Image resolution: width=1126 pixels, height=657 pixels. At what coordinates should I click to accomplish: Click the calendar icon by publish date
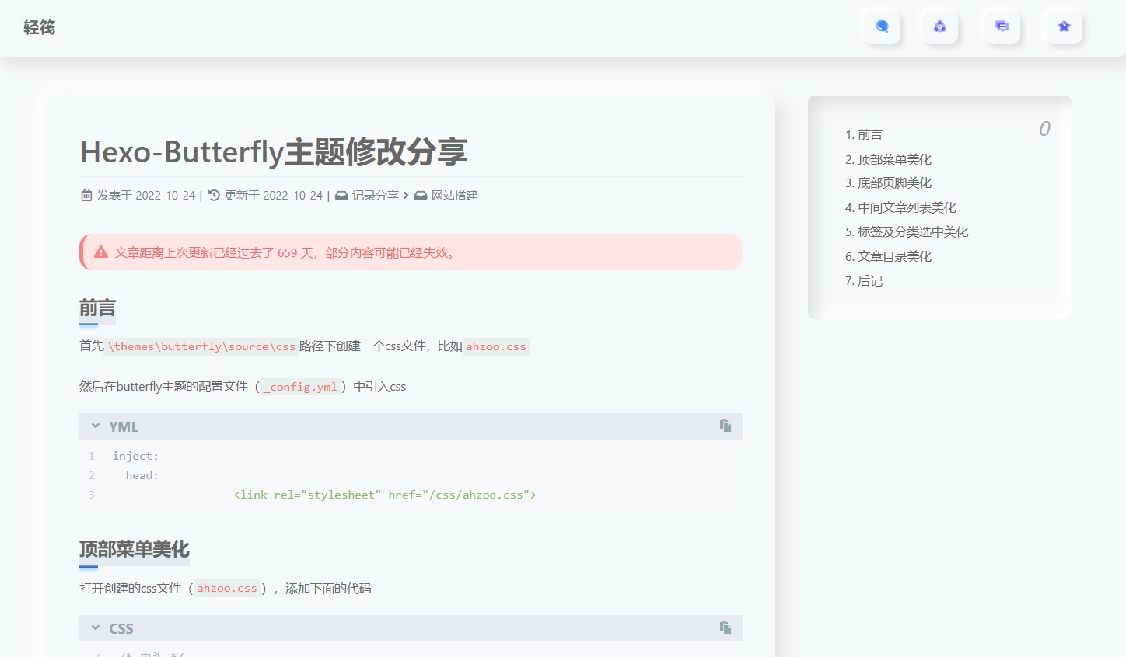tap(86, 196)
